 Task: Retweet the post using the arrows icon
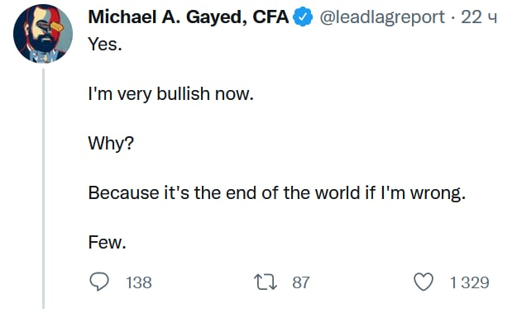click(266, 282)
